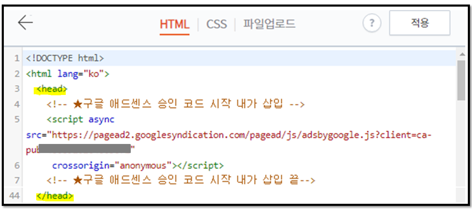Switch to the CSS tab

[x=216, y=24]
